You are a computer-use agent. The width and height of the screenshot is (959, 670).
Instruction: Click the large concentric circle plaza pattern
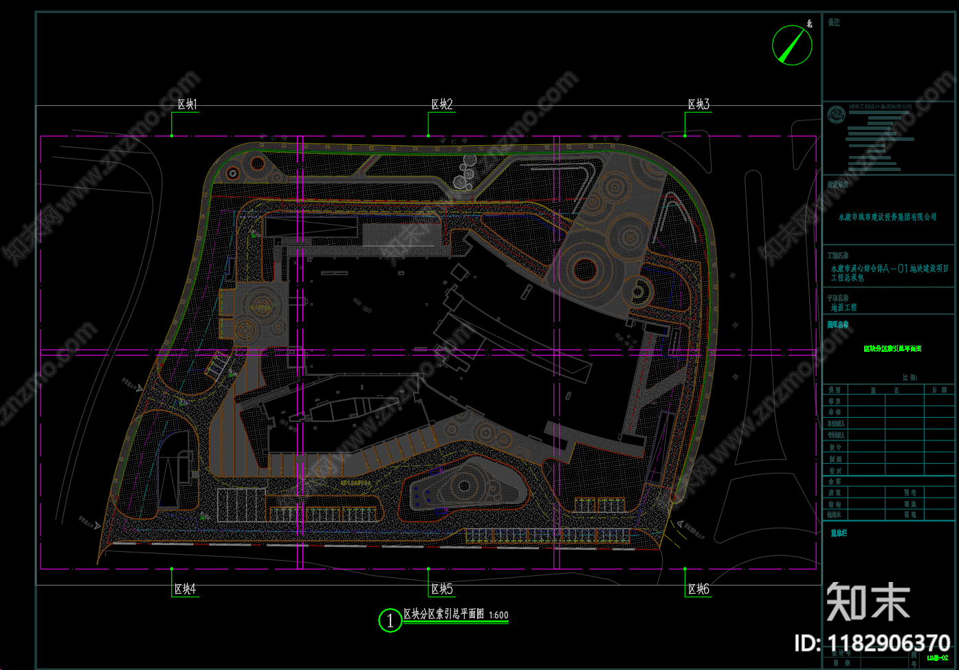585,269
